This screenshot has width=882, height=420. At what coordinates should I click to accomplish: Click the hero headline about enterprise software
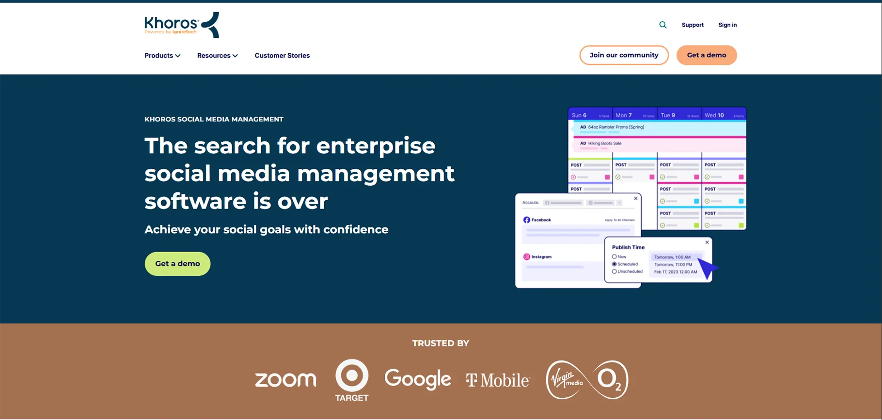tap(299, 173)
